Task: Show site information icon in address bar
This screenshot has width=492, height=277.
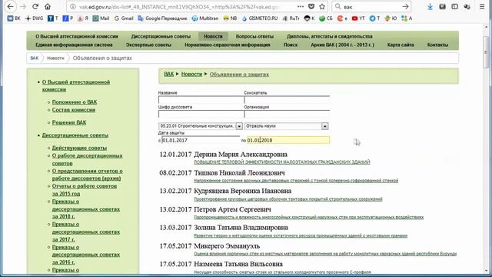Action: click(x=73, y=7)
